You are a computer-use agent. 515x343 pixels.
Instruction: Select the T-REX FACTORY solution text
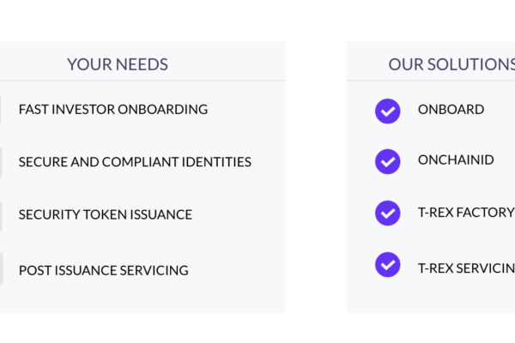[466, 213]
